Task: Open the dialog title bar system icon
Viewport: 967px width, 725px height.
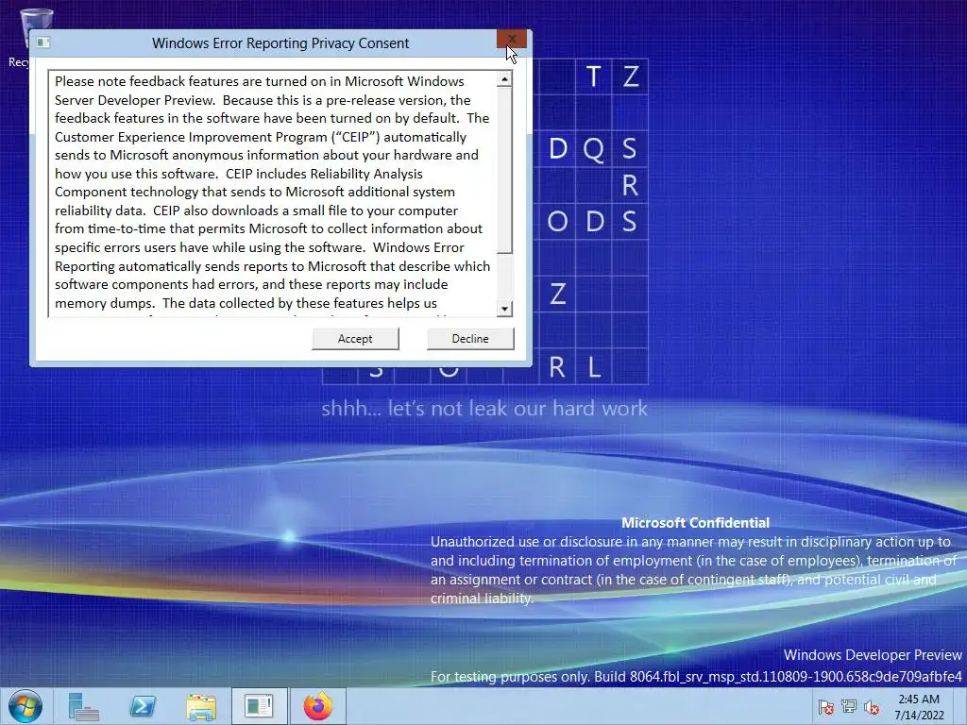Action: (43, 42)
